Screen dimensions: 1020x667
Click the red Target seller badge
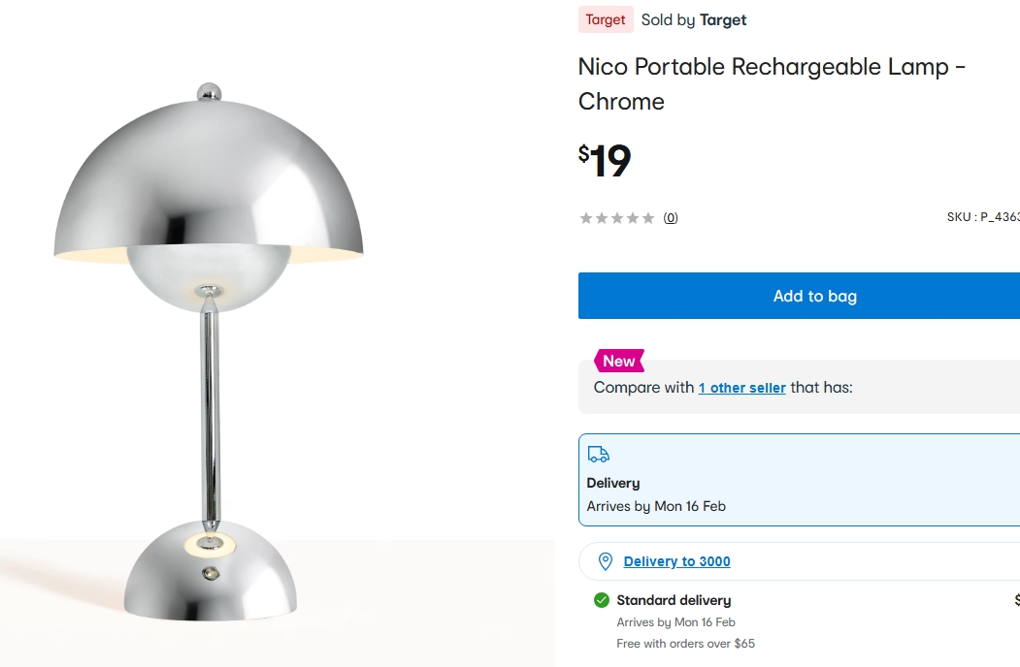click(606, 19)
